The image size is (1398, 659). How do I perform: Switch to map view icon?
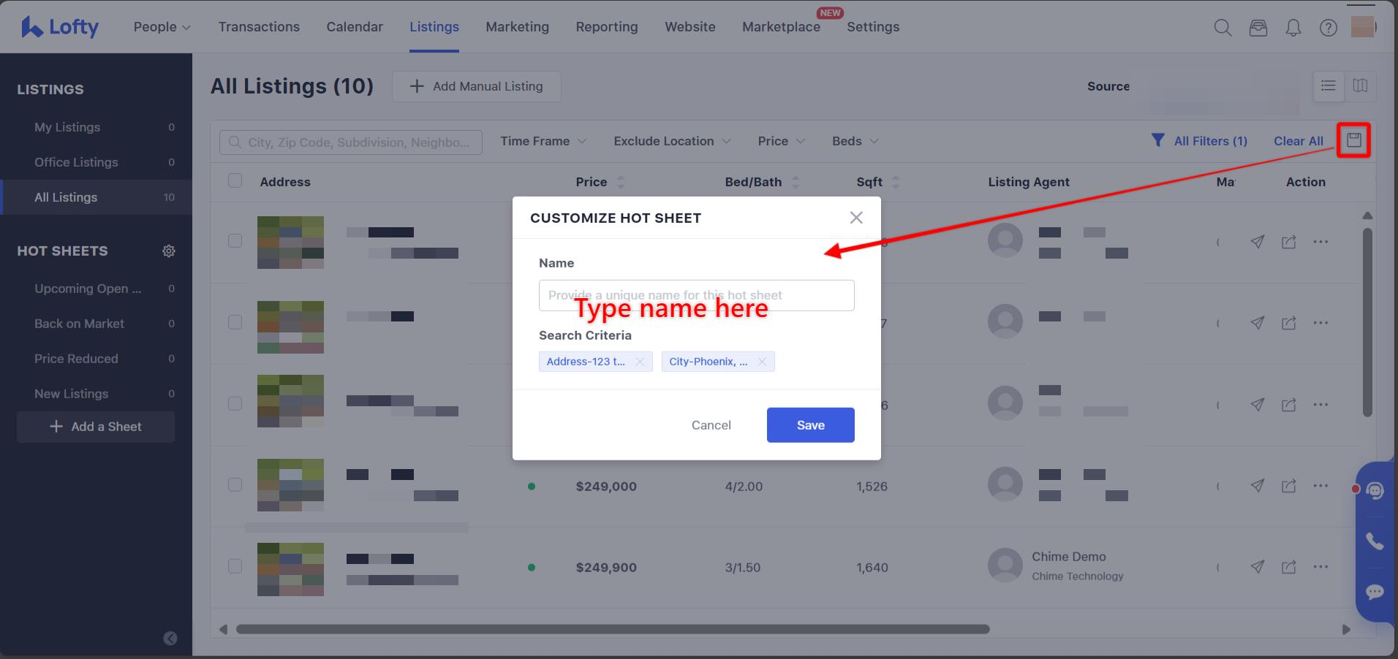click(1360, 86)
